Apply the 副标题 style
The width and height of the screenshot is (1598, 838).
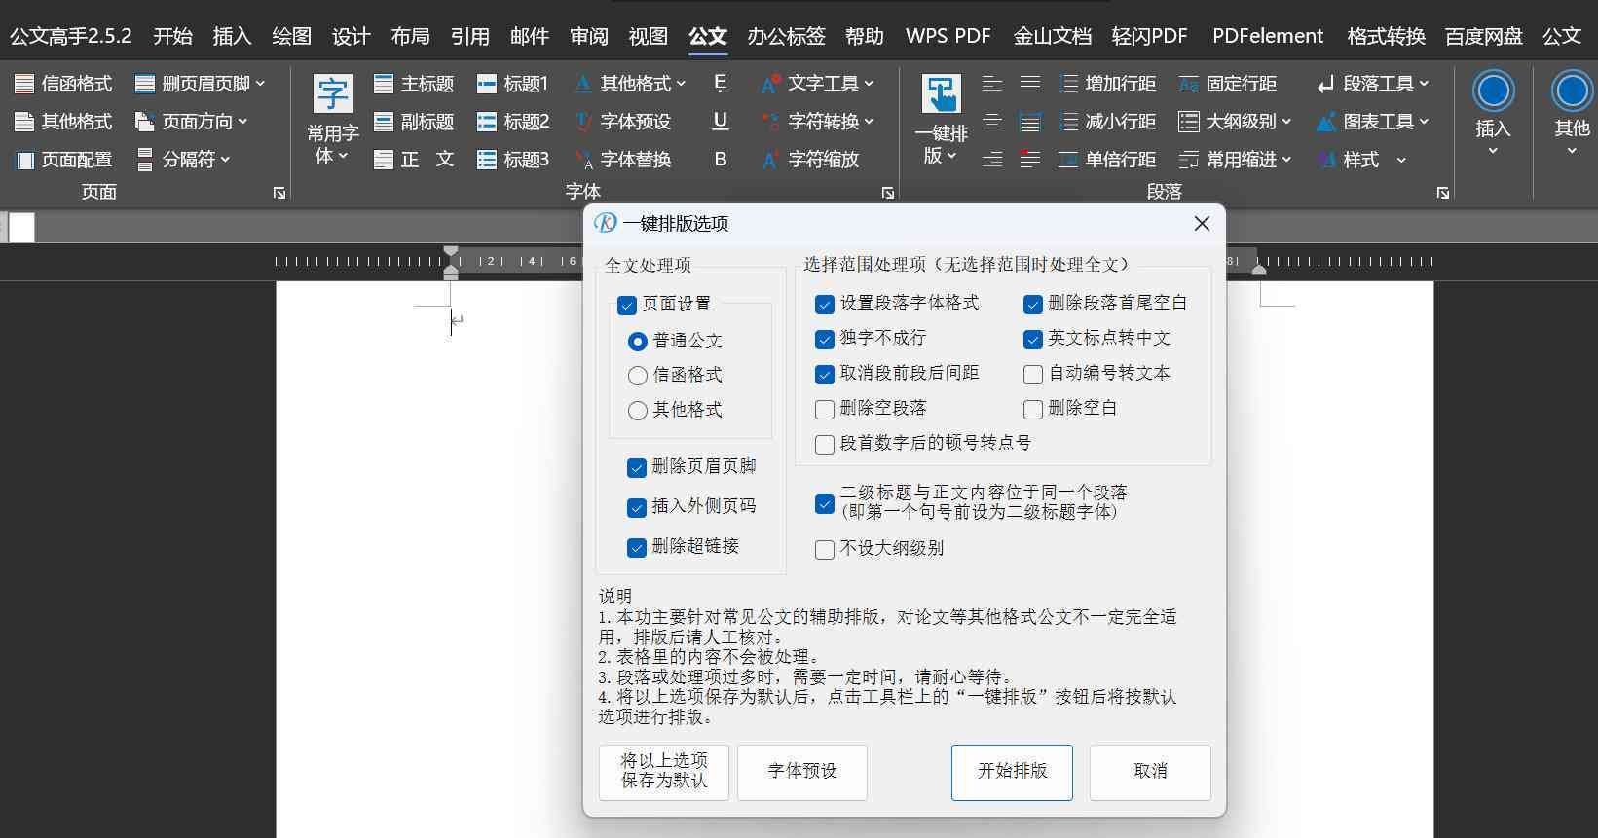(x=414, y=122)
